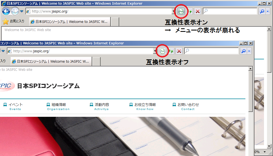Image resolution: width=273 pixels, height=156 pixels.
Task: Click scroll up arrow of rear window
Action: [269, 29]
